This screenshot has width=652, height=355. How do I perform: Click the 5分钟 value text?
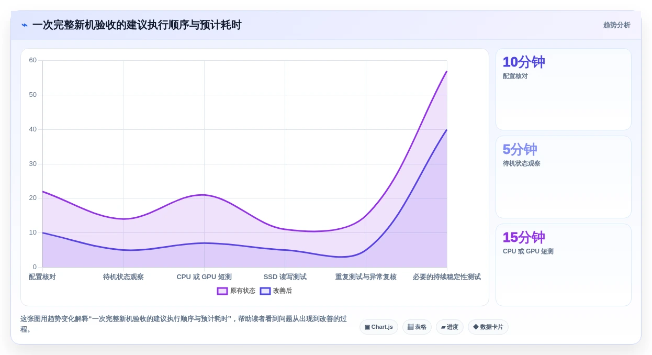pyautogui.click(x=520, y=150)
